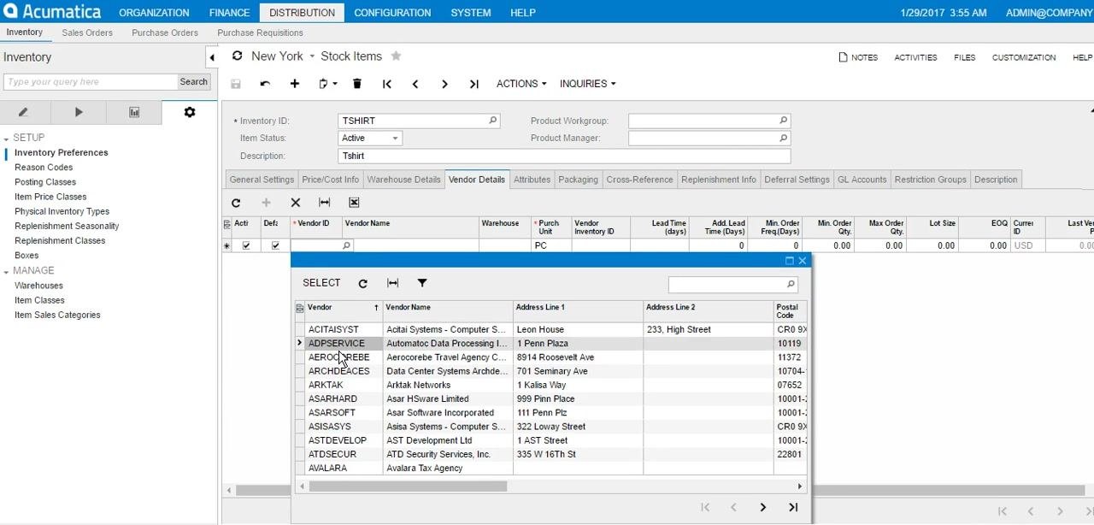
Task: Refresh the Stock Items page icon
Action: click(x=237, y=56)
